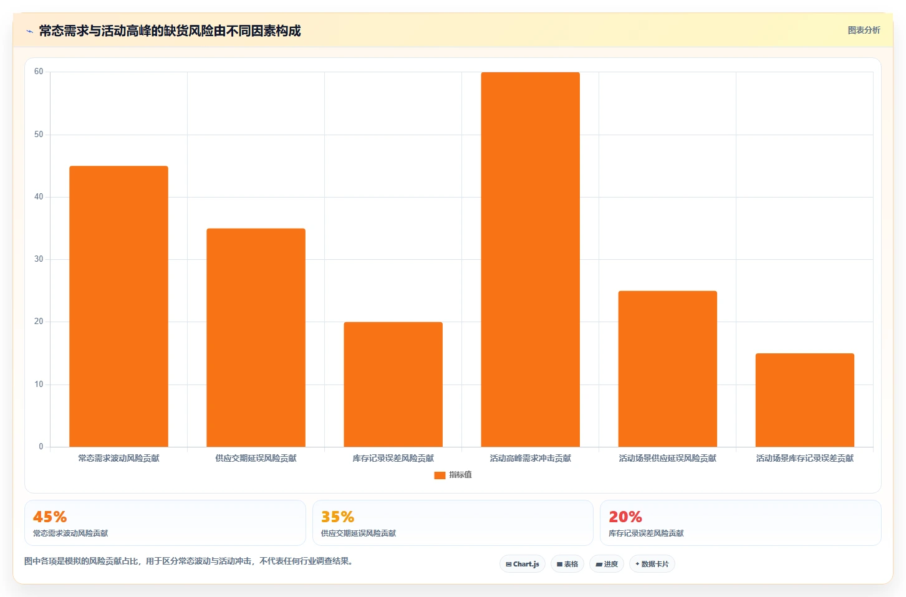This screenshot has height=597, width=906.
Task: Click the 45% data card value
Action: point(50,517)
